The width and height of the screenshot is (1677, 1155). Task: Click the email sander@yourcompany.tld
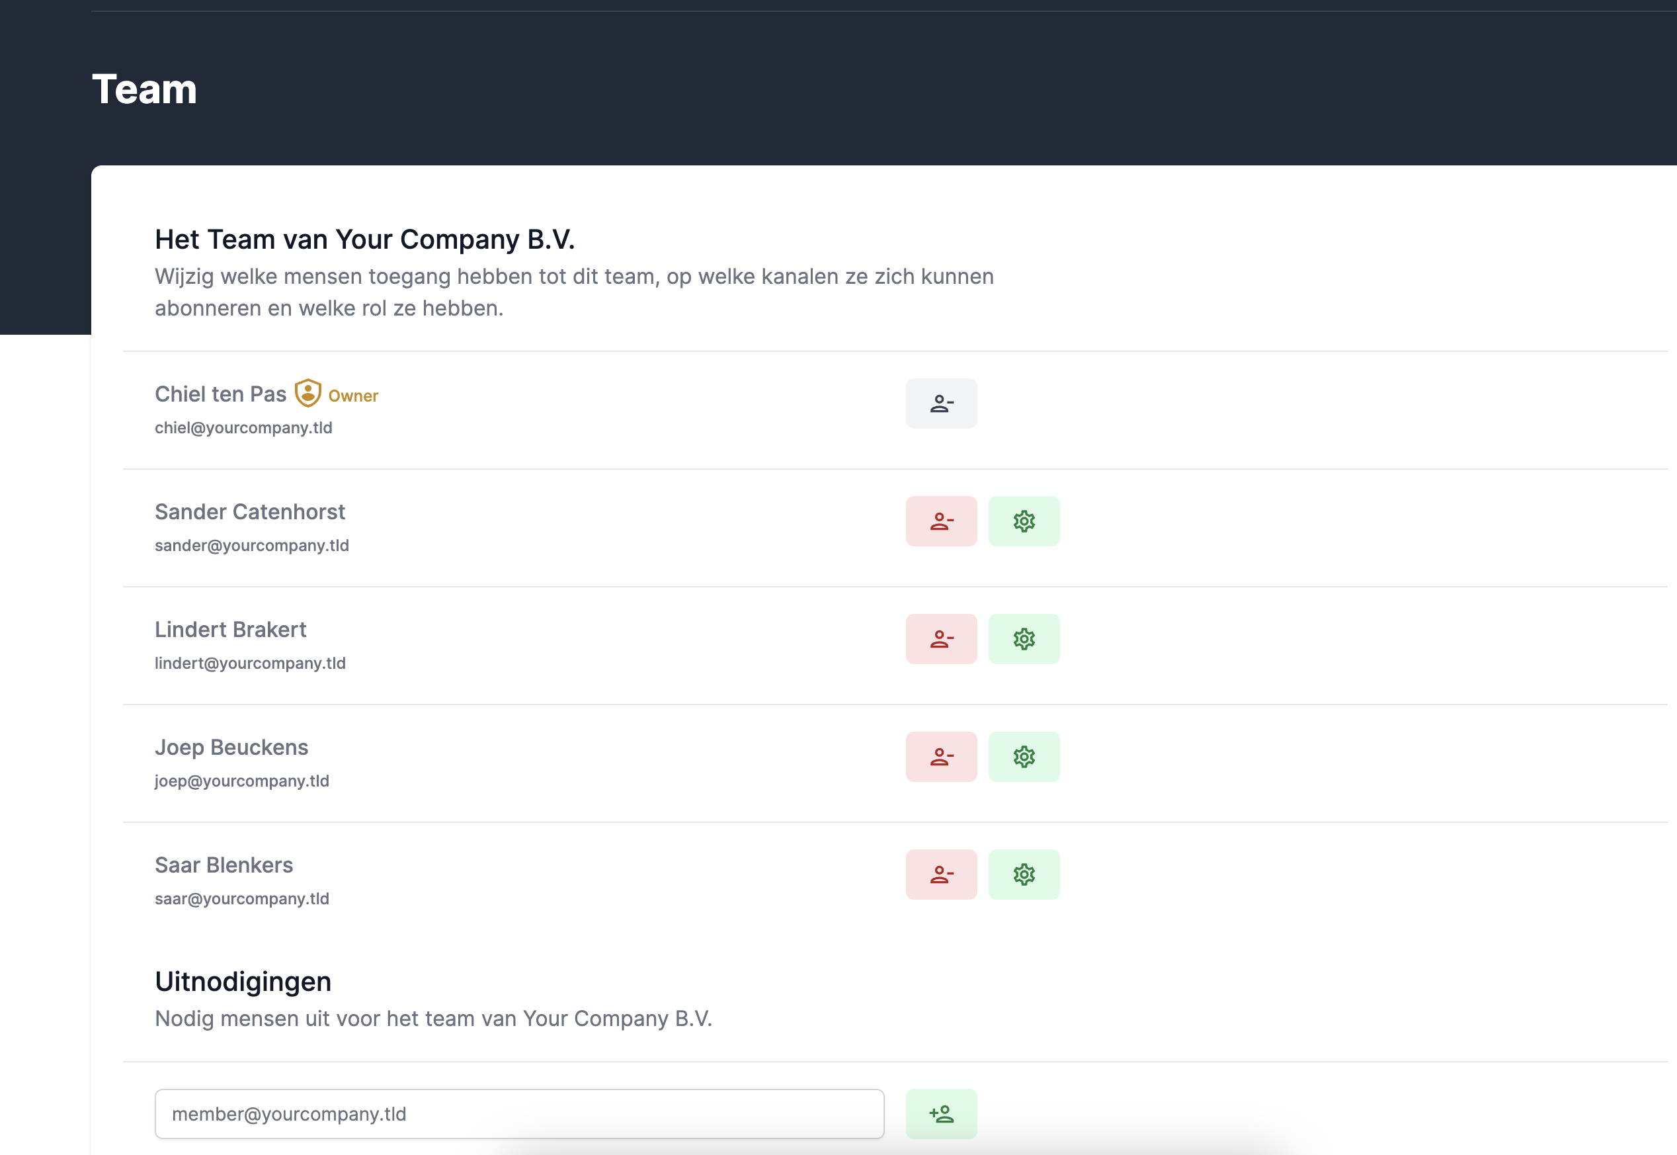tap(251, 545)
